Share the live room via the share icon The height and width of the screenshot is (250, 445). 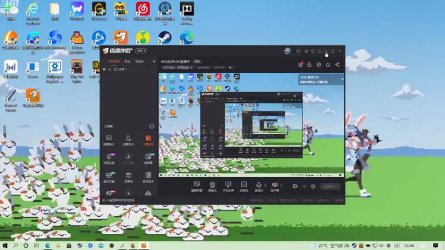tap(337, 64)
